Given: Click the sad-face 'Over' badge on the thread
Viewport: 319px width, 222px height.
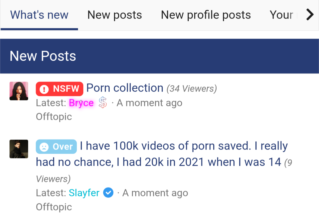Looking at the screenshot, I should click(x=56, y=146).
